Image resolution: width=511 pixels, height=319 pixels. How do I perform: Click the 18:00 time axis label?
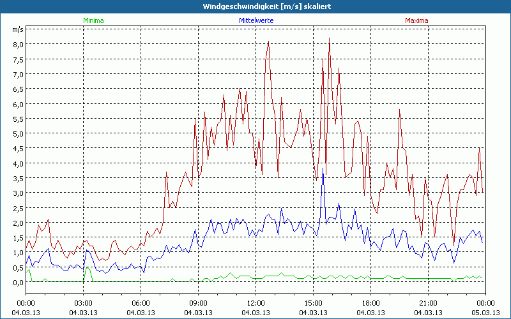370,304
